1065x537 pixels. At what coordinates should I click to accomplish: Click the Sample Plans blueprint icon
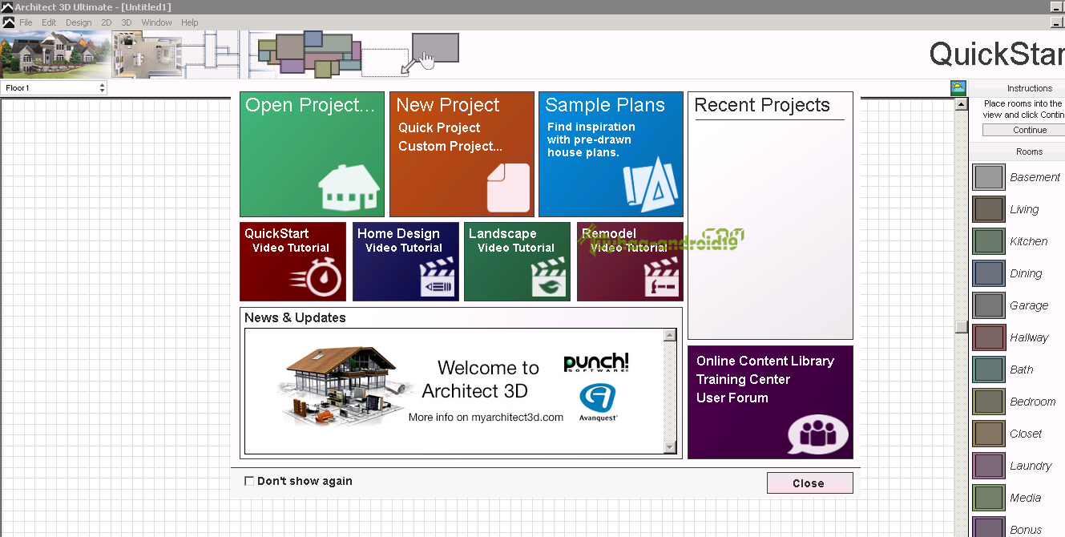(x=651, y=184)
